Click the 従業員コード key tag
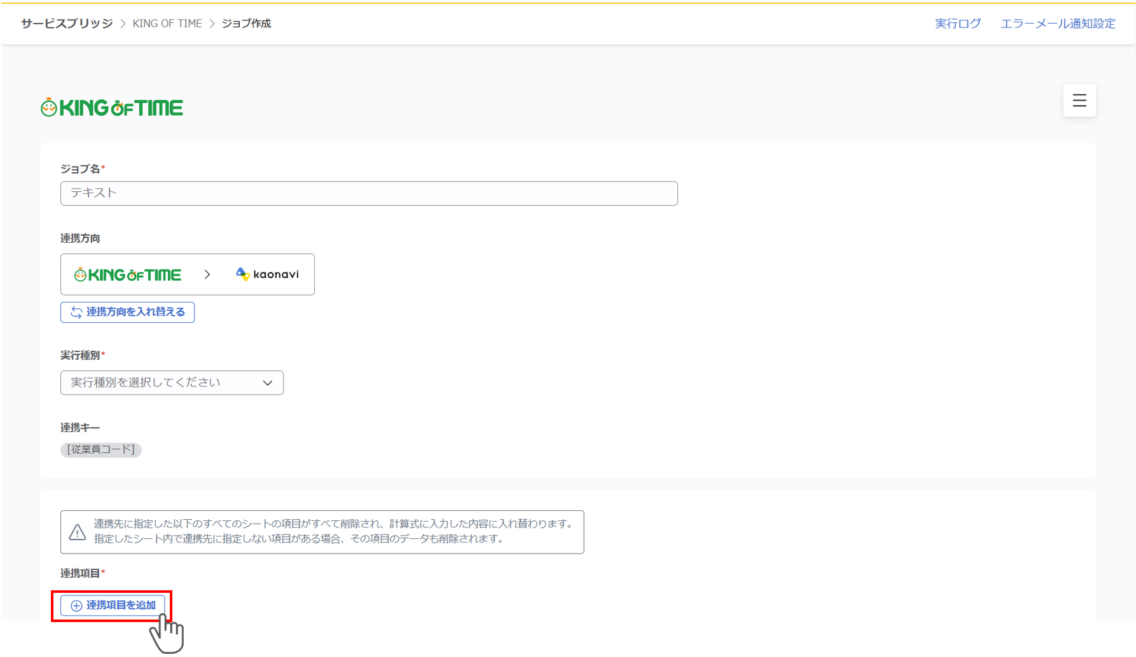This screenshot has width=1136, height=657. tap(100, 449)
